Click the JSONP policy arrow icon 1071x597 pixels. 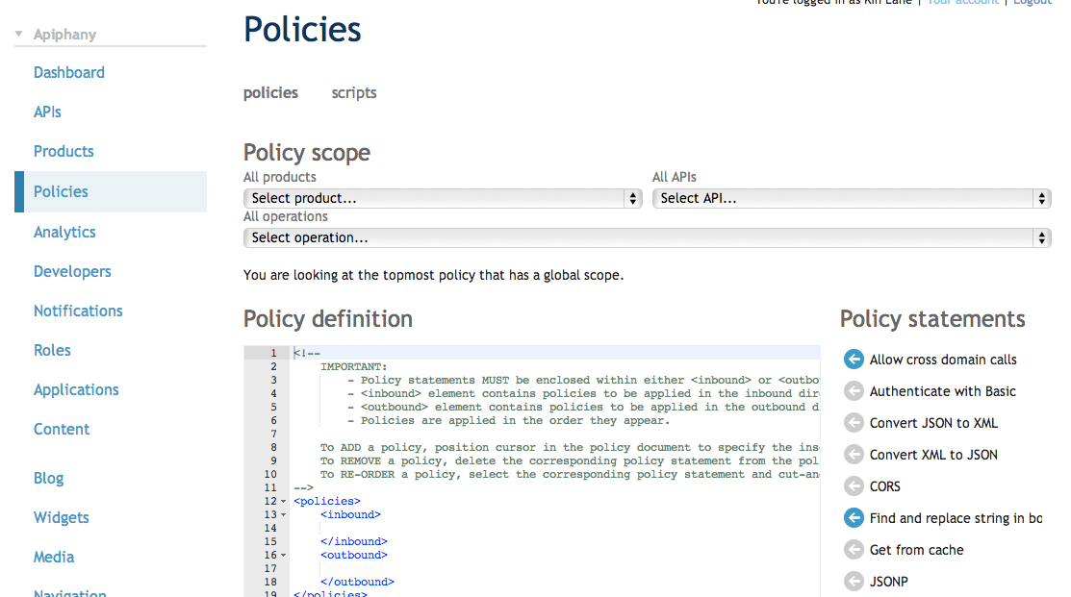tap(854, 581)
